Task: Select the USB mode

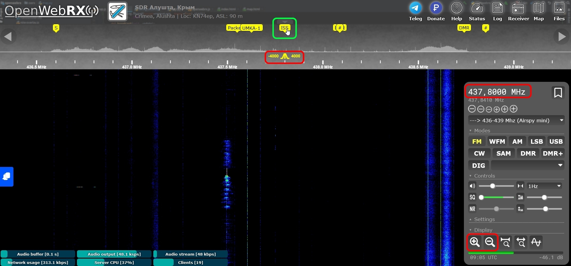Action: [x=556, y=142]
